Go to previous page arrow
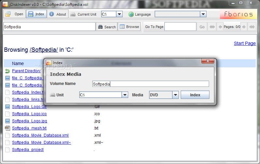The height and width of the screenshot is (164, 260). pos(220,27)
